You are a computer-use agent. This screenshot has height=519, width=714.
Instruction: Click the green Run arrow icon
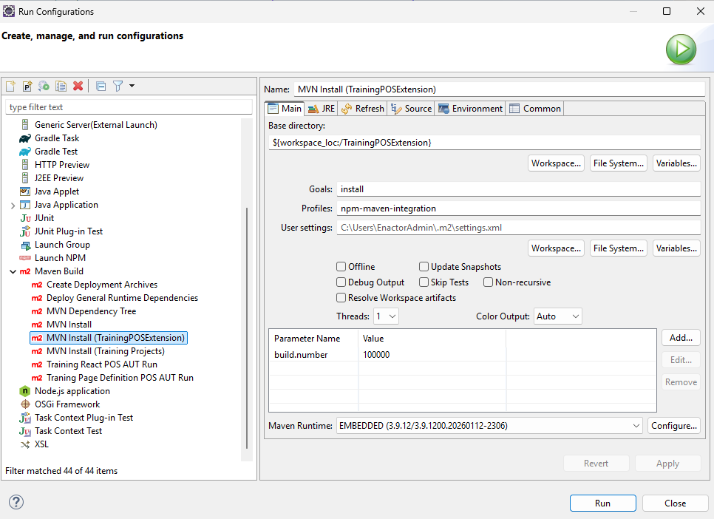point(680,50)
